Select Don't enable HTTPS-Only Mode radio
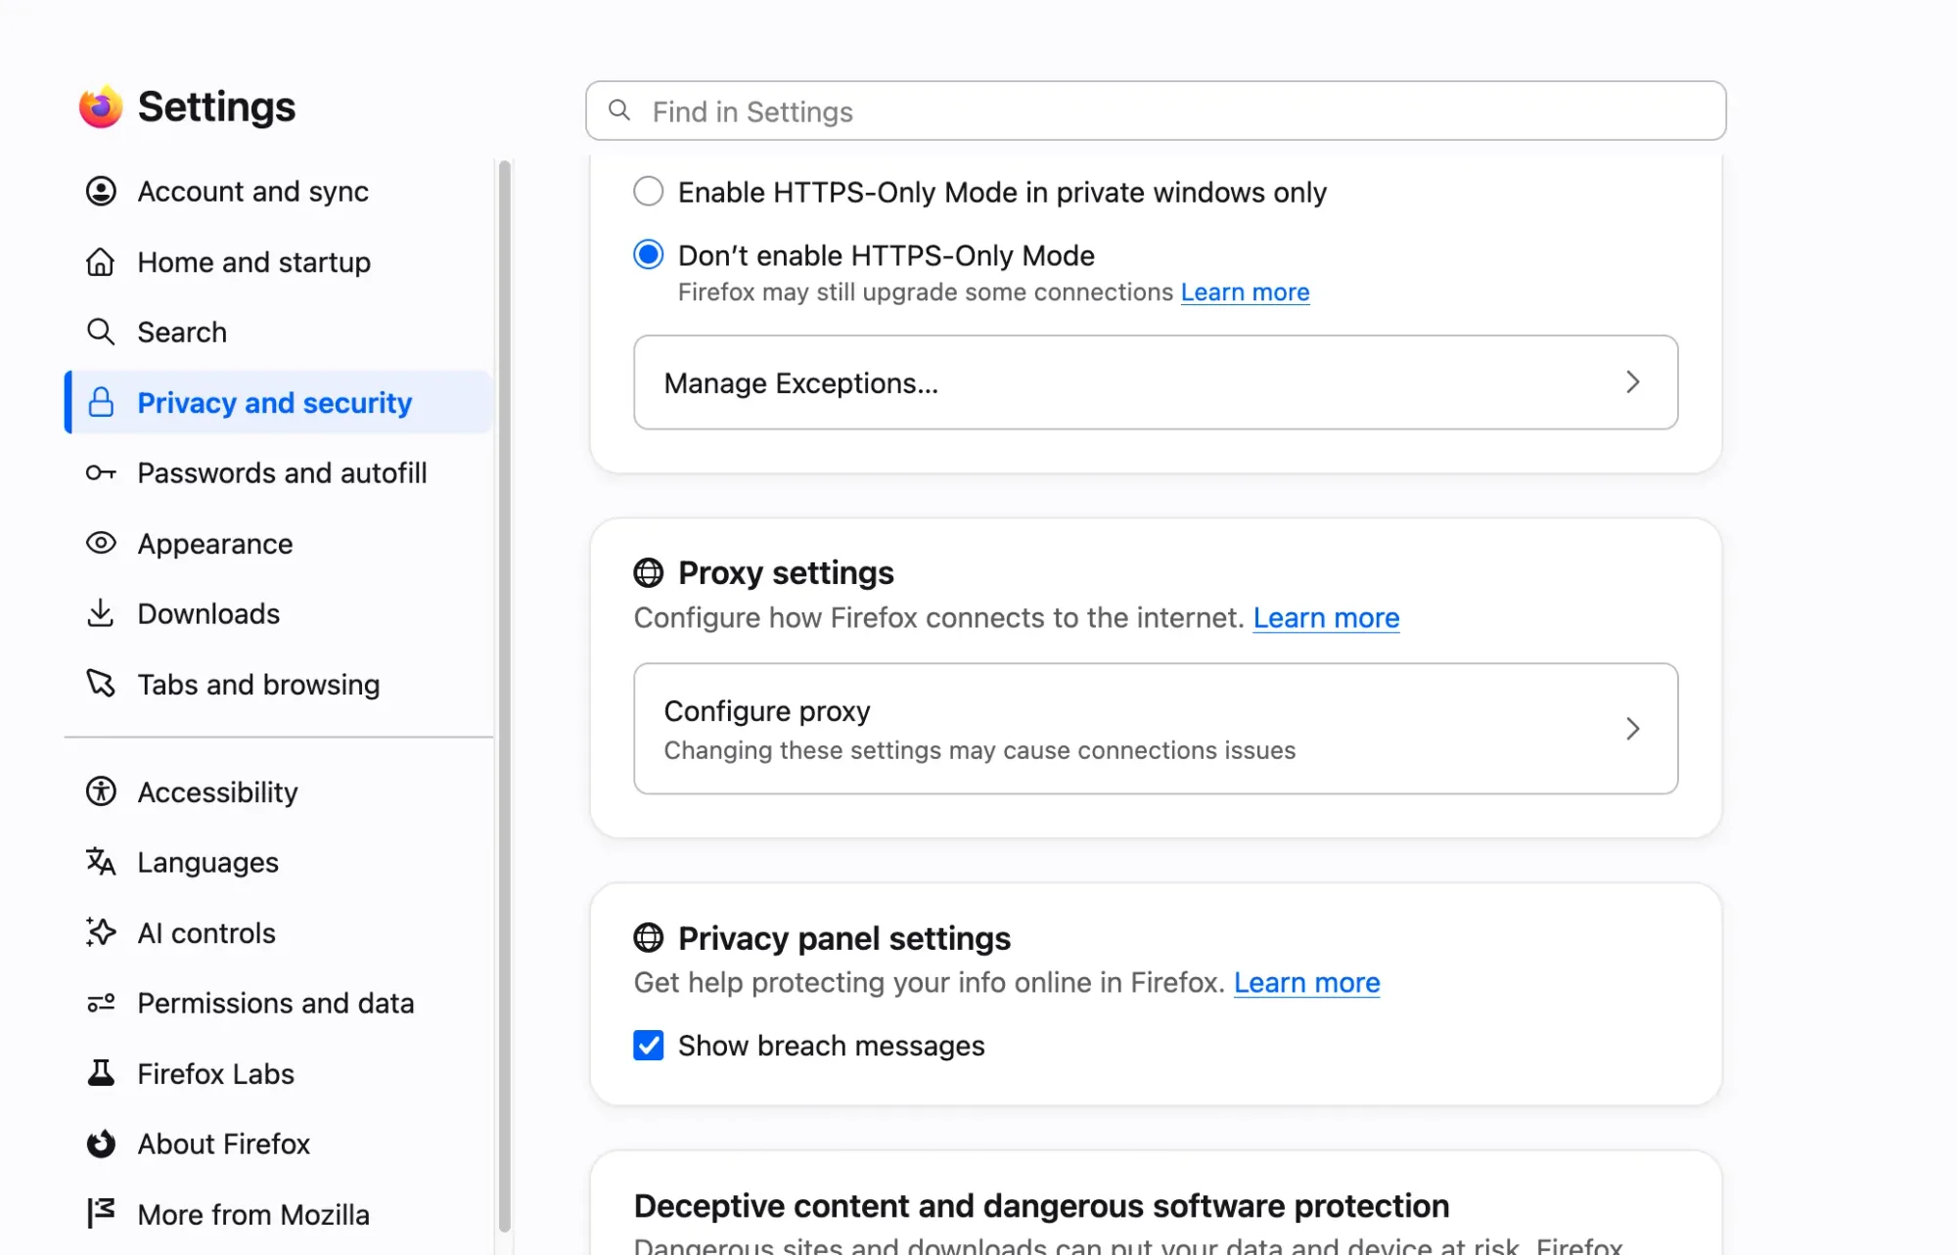 tap(648, 255)
